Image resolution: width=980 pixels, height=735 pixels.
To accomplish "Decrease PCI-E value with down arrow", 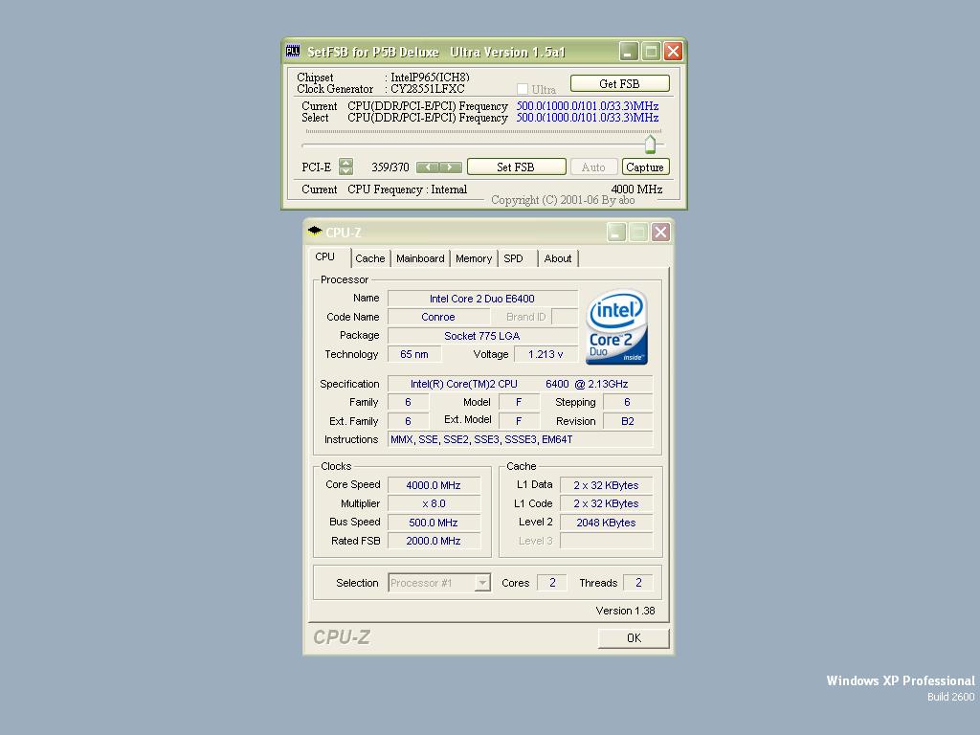I will (345, 170).
